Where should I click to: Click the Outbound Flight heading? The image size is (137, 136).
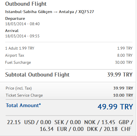click(x=26, y=4)
